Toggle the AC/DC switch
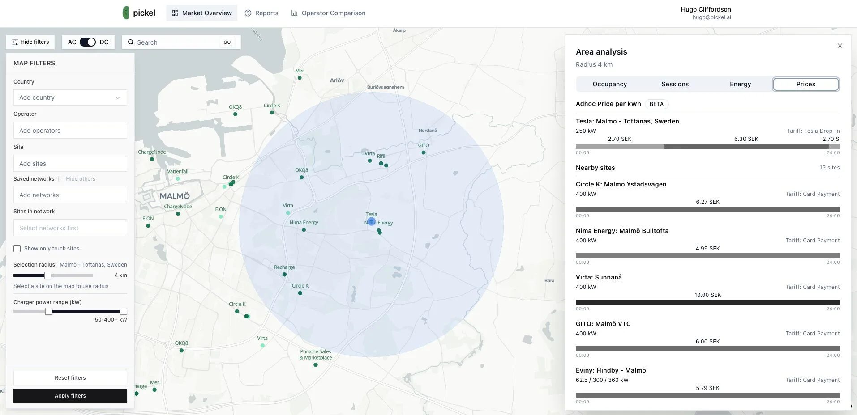 (88, 42)
